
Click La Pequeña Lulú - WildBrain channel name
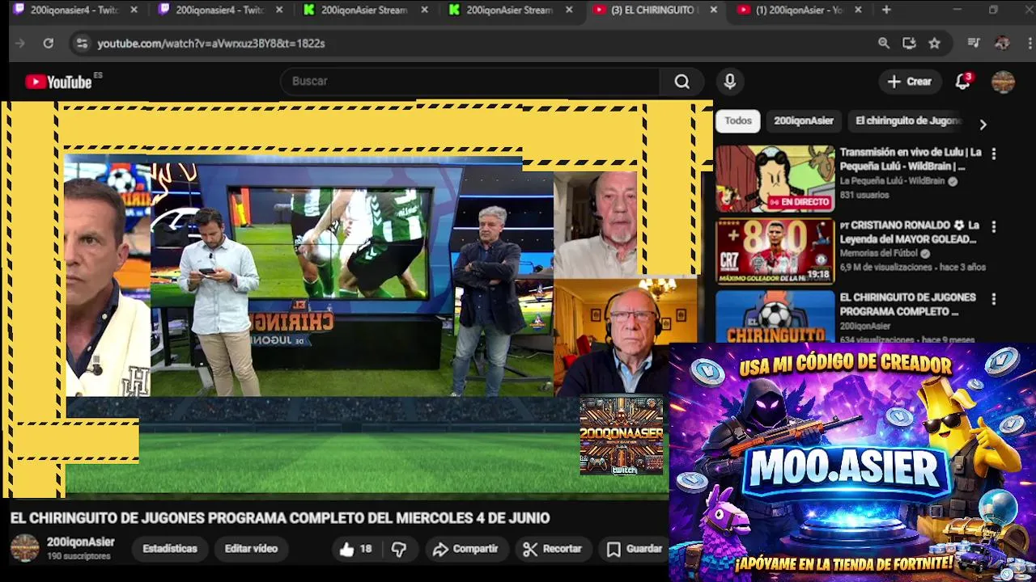coord(892,181)
